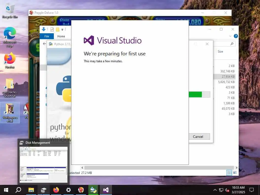Click the New Folder icon in quick access toolbar
Screen dimensions: 260x195
point(58,29)
